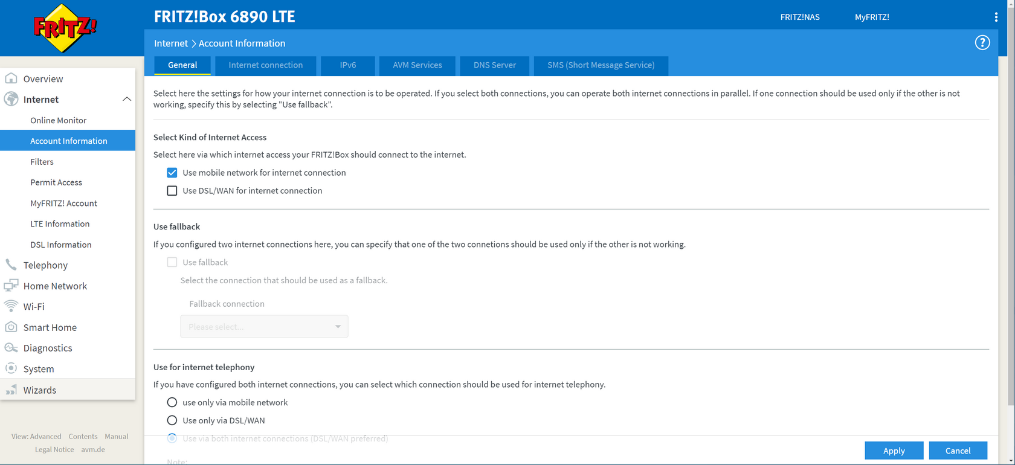This screenshot has height=465, width=1015.
Task: Click avm.de footer link
Action: tap(93, 449)
